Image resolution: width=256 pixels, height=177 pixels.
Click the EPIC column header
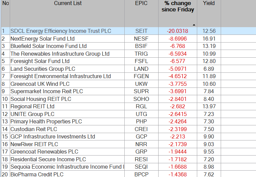click(141, 3)
